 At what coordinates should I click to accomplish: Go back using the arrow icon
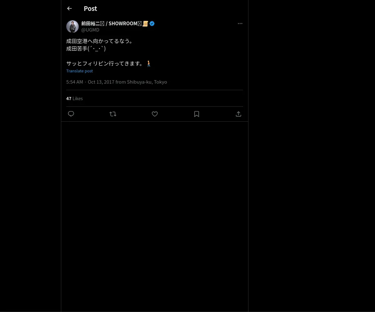(x=69, y=8)
